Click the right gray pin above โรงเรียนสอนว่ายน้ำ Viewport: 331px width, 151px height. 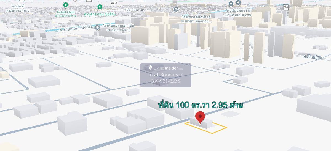(238, 2)
